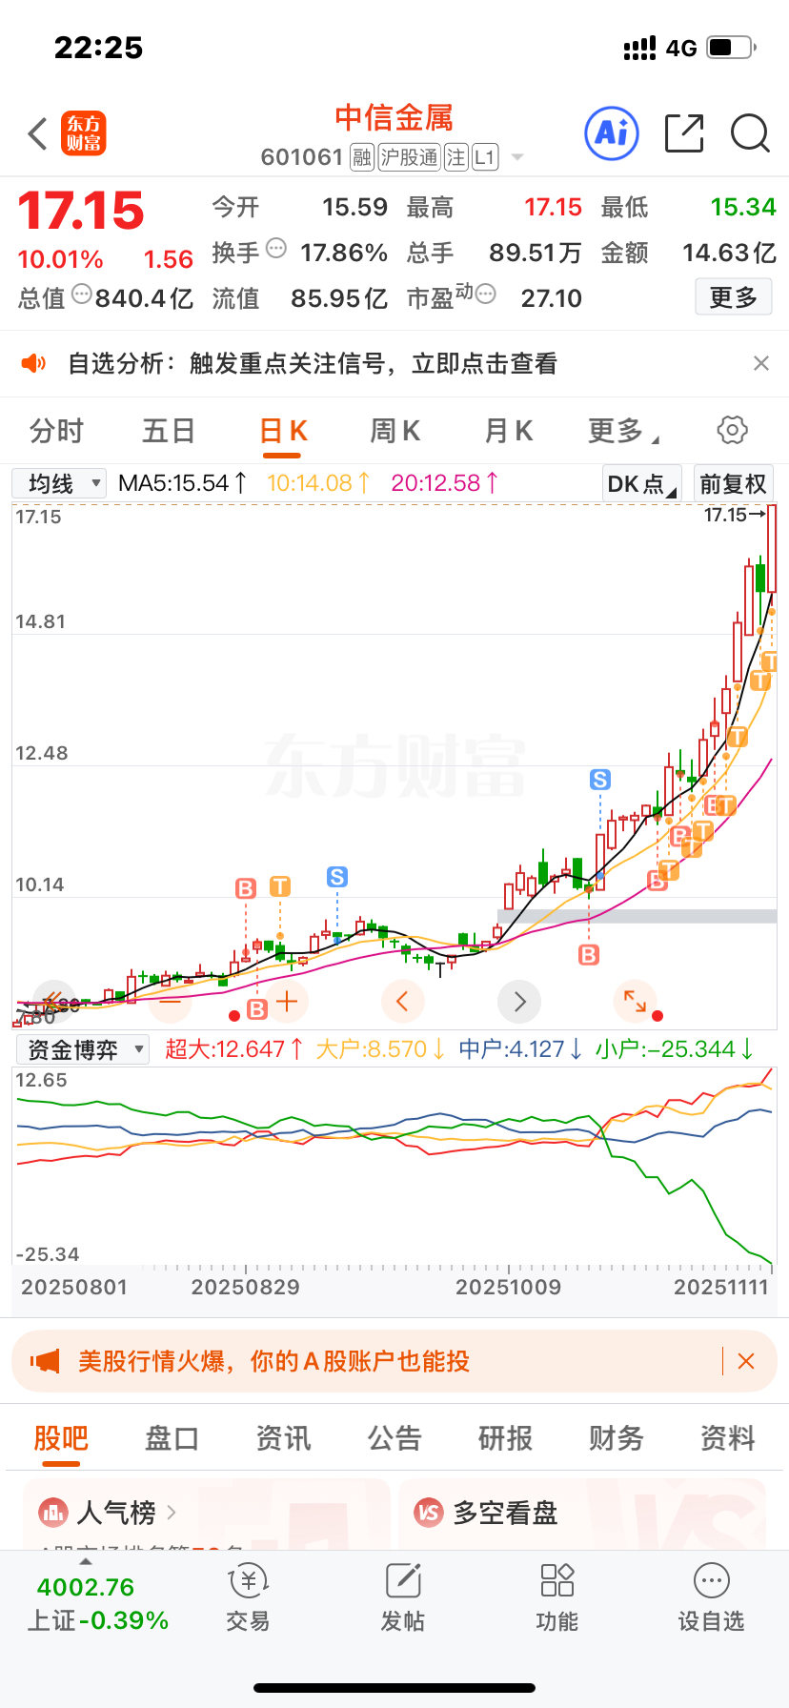Toggle the DK点 indicator
789x1708 pixels.
coord(641,483)
